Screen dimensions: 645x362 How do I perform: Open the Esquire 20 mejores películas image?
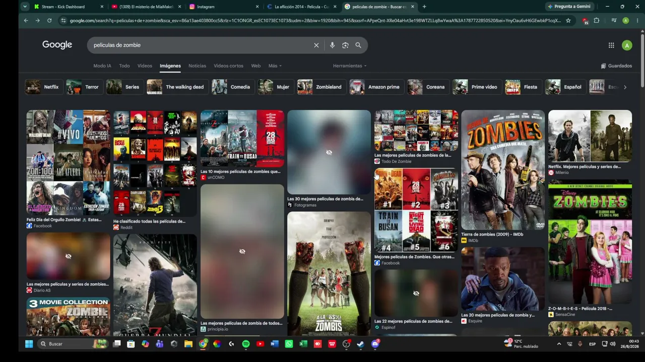tap(503, 279)
